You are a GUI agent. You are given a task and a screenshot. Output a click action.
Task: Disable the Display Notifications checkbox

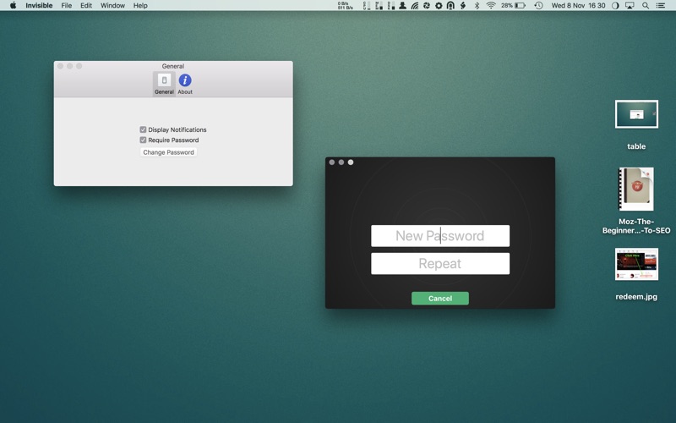point(143,129)
